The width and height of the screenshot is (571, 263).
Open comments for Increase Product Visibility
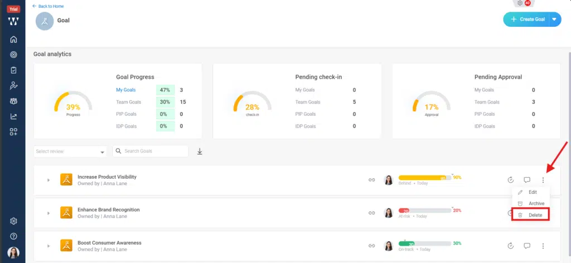(x=527, y=180)
